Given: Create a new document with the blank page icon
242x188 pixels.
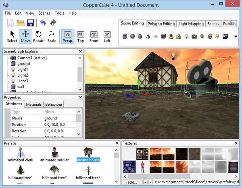Looking at the screenshot, I should pyautogui.click(x=11, y=23).
